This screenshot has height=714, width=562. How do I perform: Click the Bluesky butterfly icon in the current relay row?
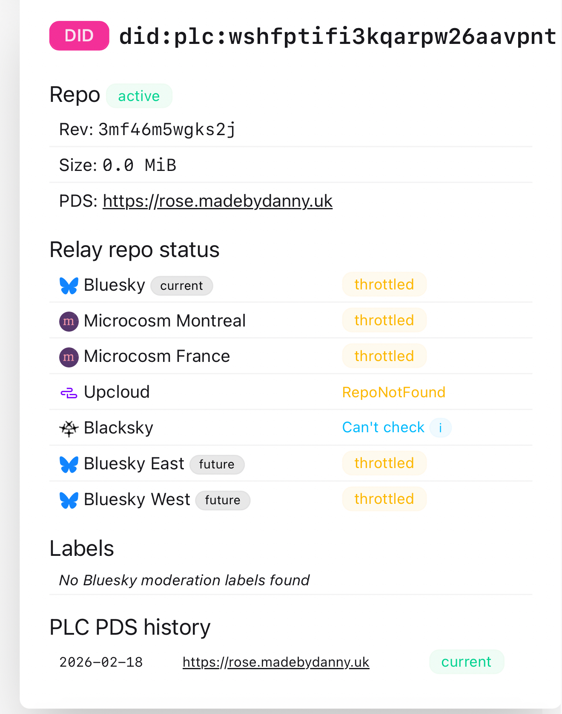[69, 286]
